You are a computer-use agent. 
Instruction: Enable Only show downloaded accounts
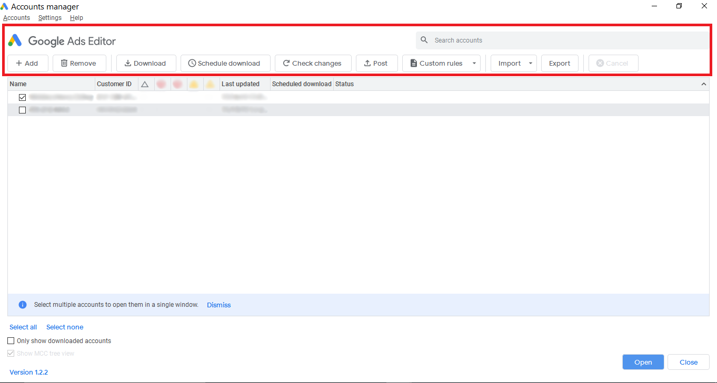coord(11,341)
